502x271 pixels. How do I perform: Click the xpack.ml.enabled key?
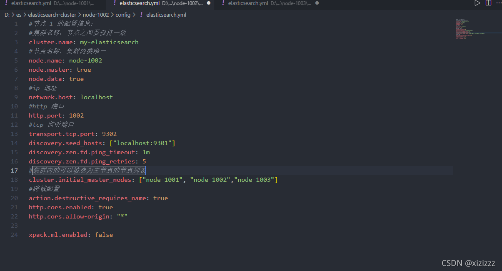[58, 235]
